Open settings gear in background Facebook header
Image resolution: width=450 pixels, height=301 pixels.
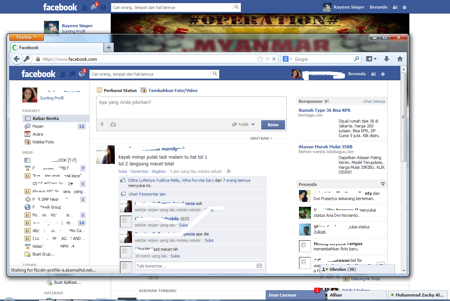[405, 7]
